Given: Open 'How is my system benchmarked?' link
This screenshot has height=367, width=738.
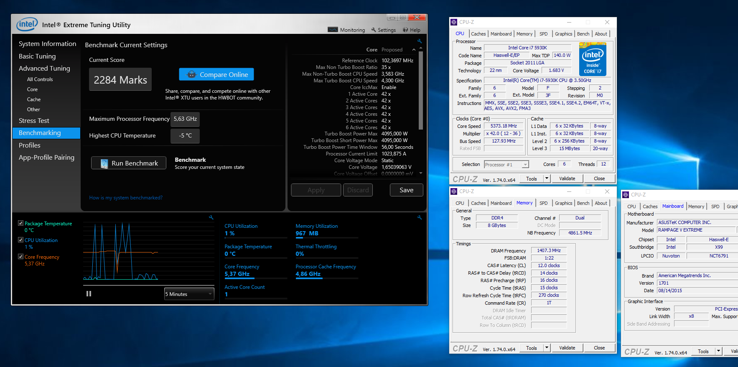Looking at the screenshot, I should coord(126,198).
